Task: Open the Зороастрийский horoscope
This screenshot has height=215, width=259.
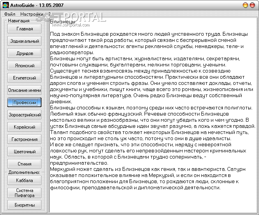Action: [25, 115]
